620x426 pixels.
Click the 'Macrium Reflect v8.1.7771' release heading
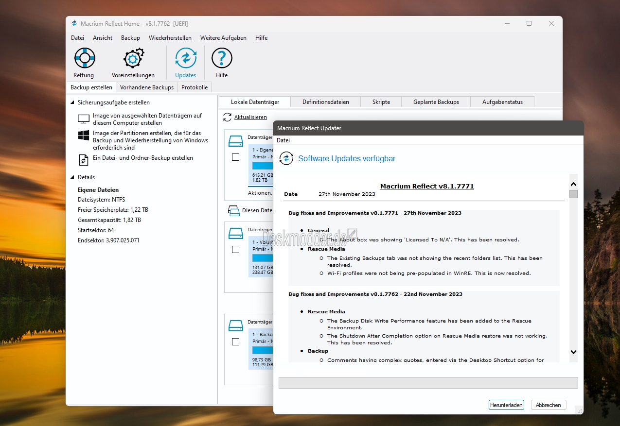point(427,186)
